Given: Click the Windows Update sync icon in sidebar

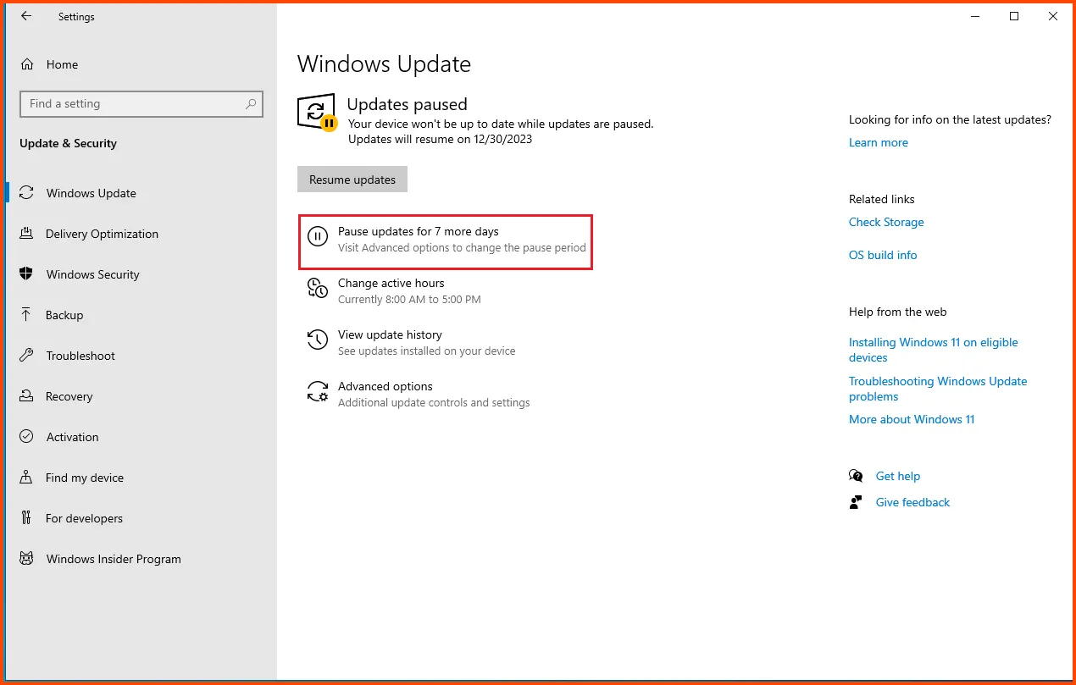Looking at the screenshot, I should point(27,193).
